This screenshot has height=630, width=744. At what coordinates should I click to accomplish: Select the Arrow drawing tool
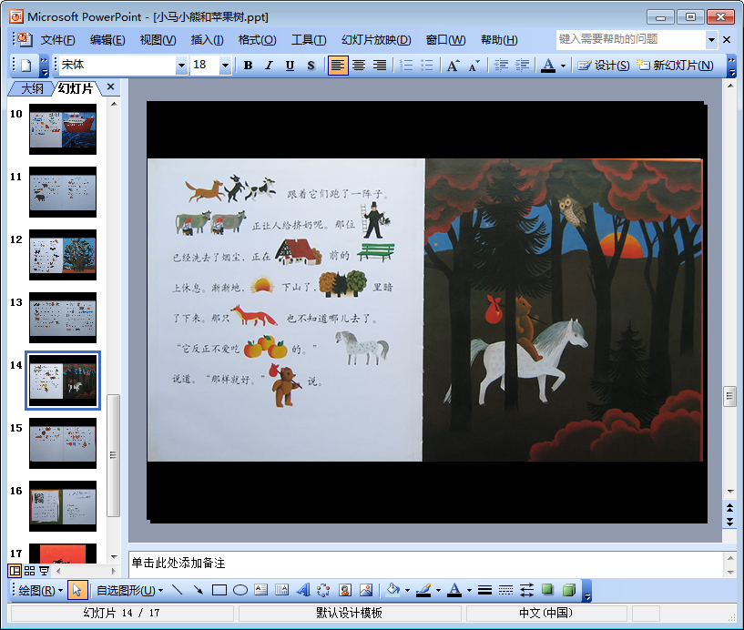tap(198, 590)
